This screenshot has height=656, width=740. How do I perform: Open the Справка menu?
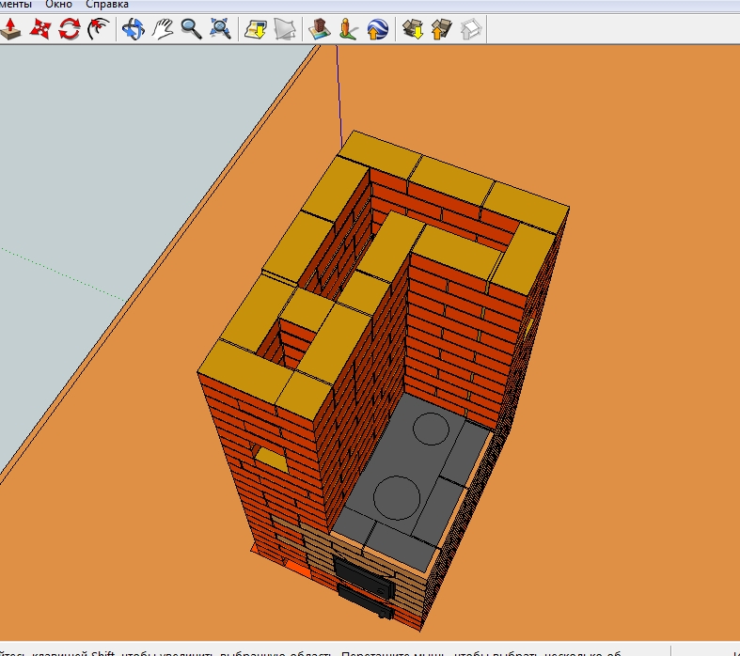(x=106, y=5)
